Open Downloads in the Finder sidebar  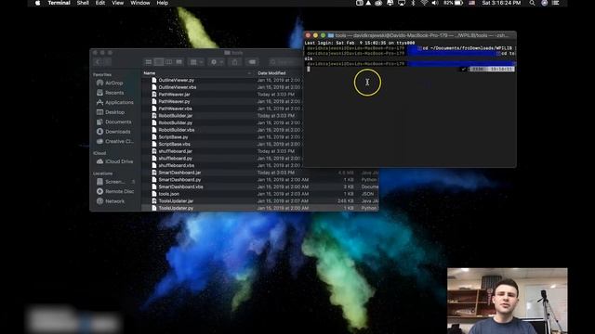pos(117,132)
